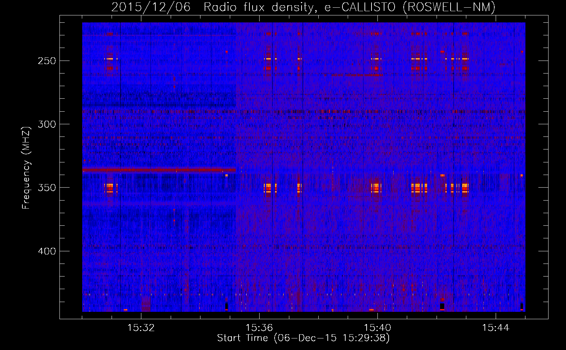Click the 15:36 time tick label
566x350 pixels.
259,328
